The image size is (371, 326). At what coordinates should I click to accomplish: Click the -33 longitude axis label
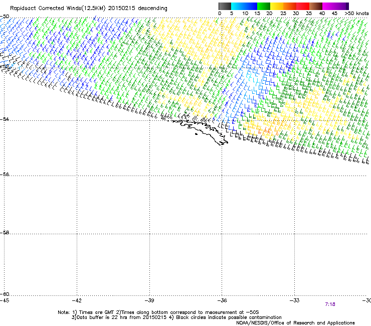(295, 300)
